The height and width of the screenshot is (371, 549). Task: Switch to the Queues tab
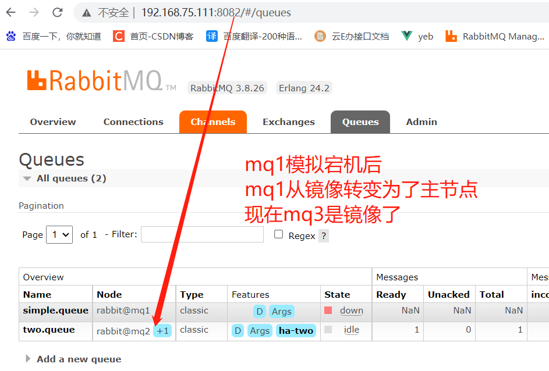click(x=360, y=122)
